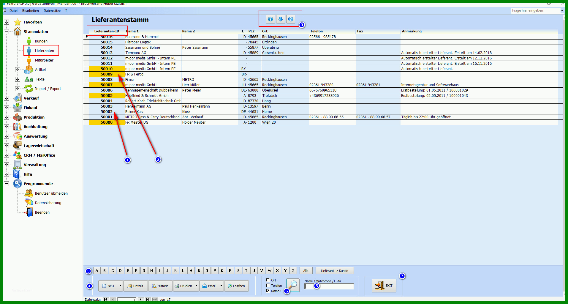
Task: Click the Programmende key icon
Action: 18,184
